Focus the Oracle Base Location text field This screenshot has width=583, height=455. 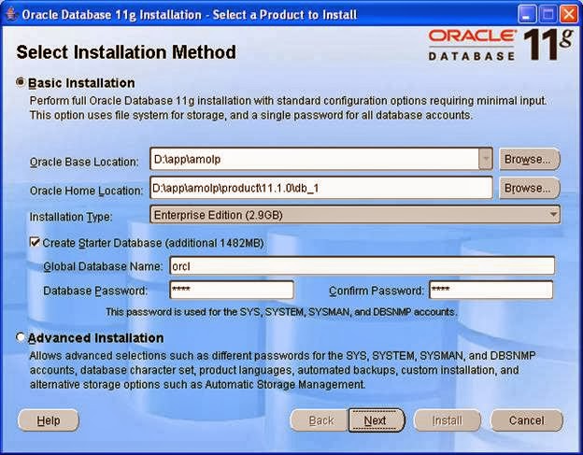pyautogui.click(x=315, y=159)
